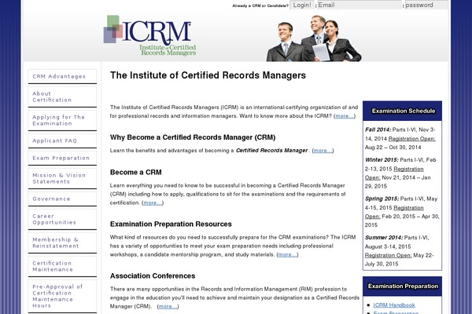Screen dimensions: 472x314
Task: Click the Become a CRM heading
Action: point(136,173)
